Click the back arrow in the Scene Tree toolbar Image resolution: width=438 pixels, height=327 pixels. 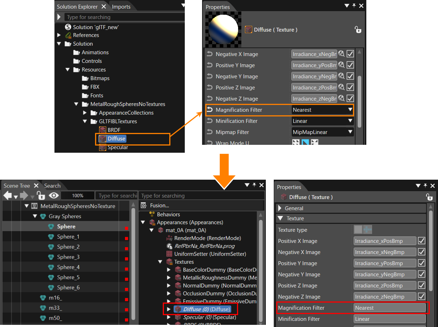(x=8, y=195)
